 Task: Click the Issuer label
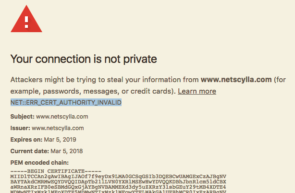pyautogui.click(x=20, y=128)
